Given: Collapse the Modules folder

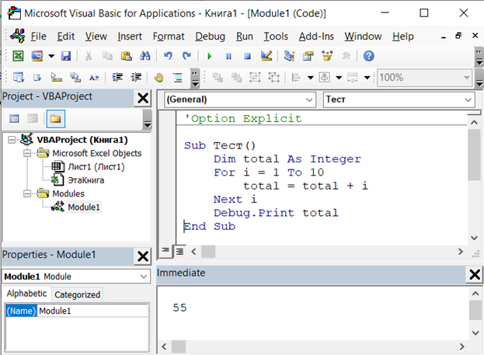Looking at the screenshot, I should pyautogui.click(x=27, y=193).
